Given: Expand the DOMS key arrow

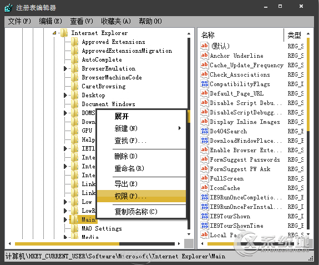Looking at the screenshot, I should pyautogui.click(x=65, y=113).
